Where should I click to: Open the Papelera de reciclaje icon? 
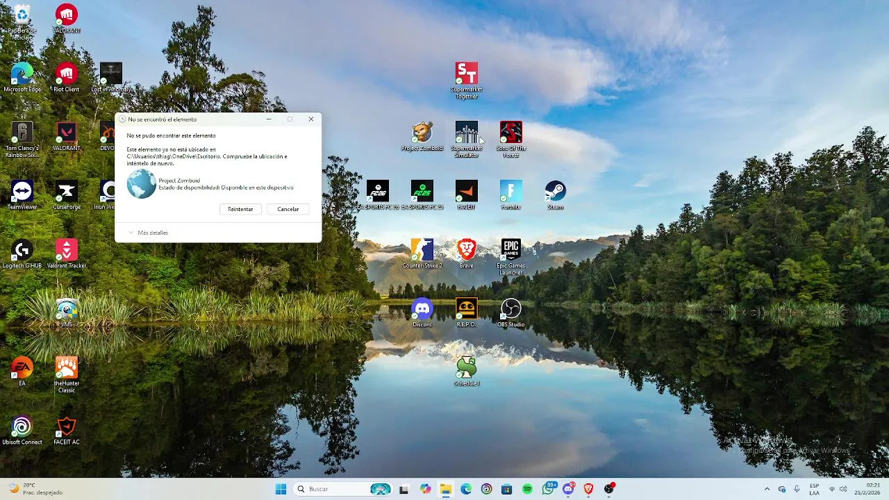22,22
